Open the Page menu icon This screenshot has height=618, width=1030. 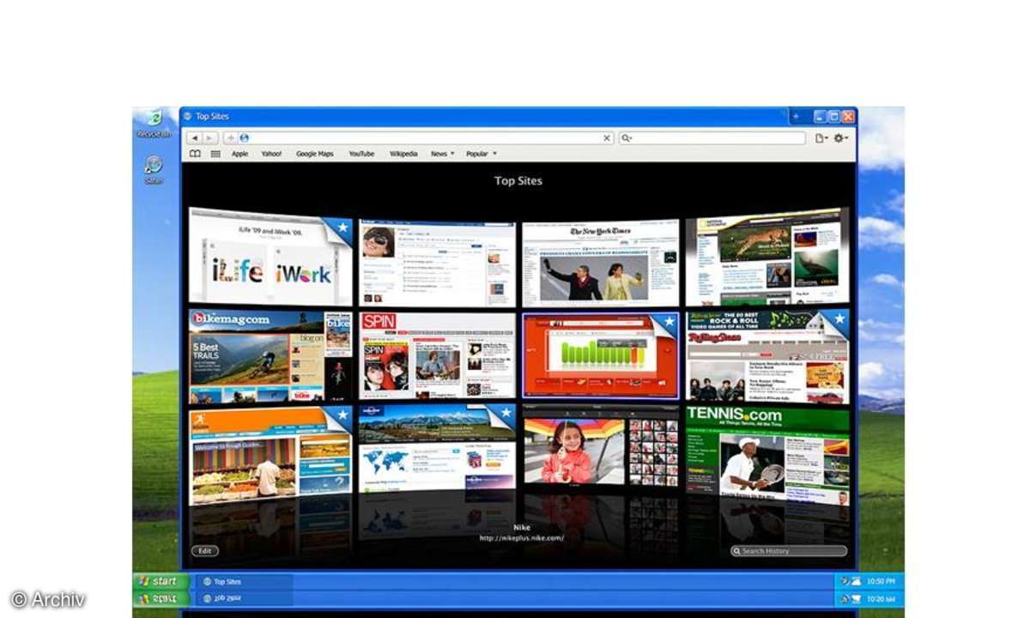point(821,137)
